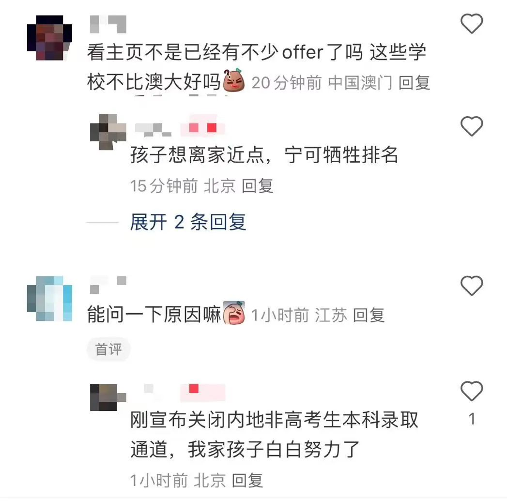Reply to the 15分钟前 北京 comment

point(258,186)
